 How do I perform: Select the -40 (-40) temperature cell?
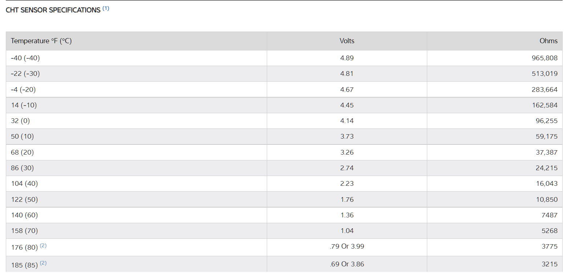tap(25, 58)
